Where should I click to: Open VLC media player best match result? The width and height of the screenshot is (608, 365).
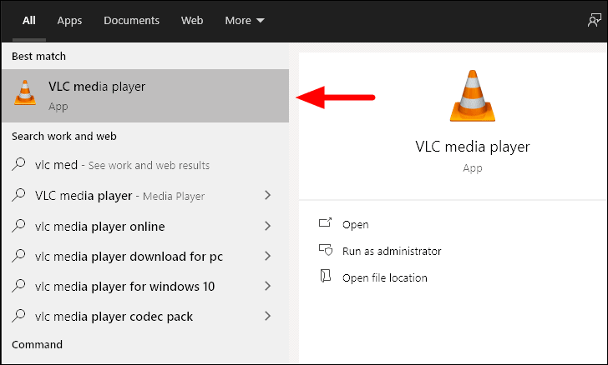coord(145,96)
